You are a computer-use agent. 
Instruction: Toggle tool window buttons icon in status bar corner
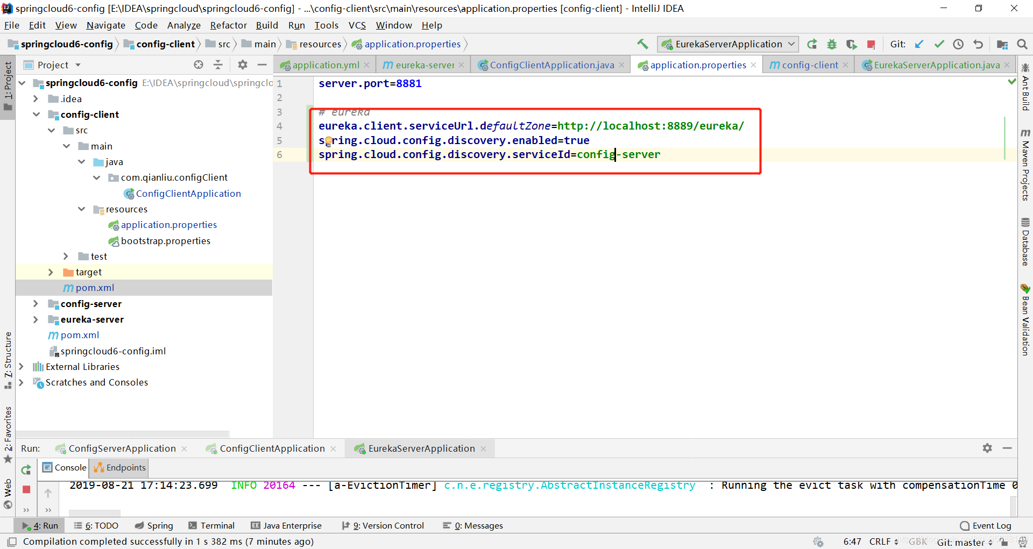pyautogui.click(x=12, y=541)
